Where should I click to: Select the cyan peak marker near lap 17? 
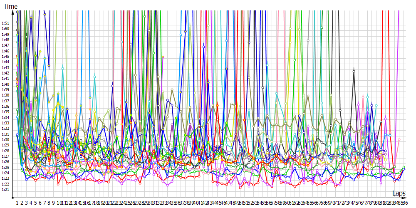point(94,77)
